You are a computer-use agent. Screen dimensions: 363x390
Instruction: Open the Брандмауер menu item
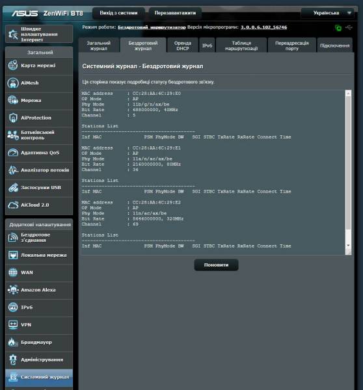[x=39, y=343]
